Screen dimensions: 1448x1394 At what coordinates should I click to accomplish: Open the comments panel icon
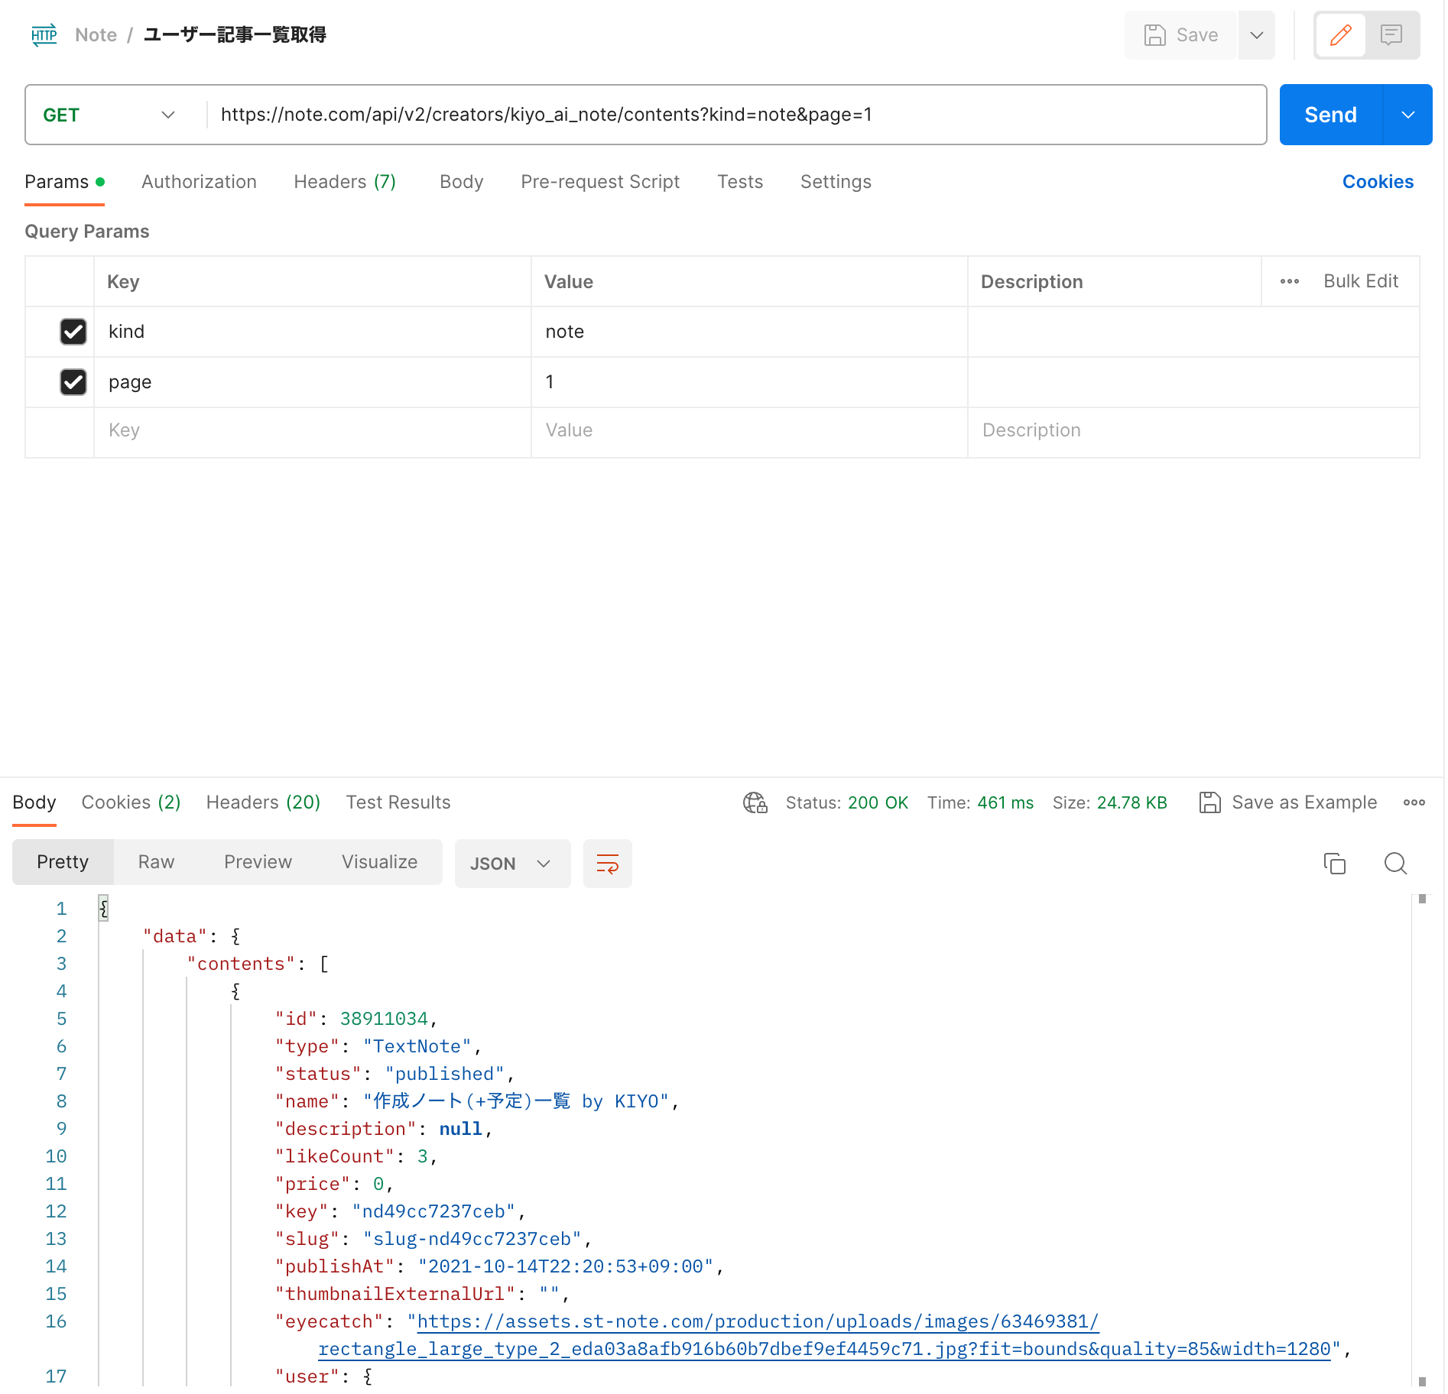point(1391,35)
